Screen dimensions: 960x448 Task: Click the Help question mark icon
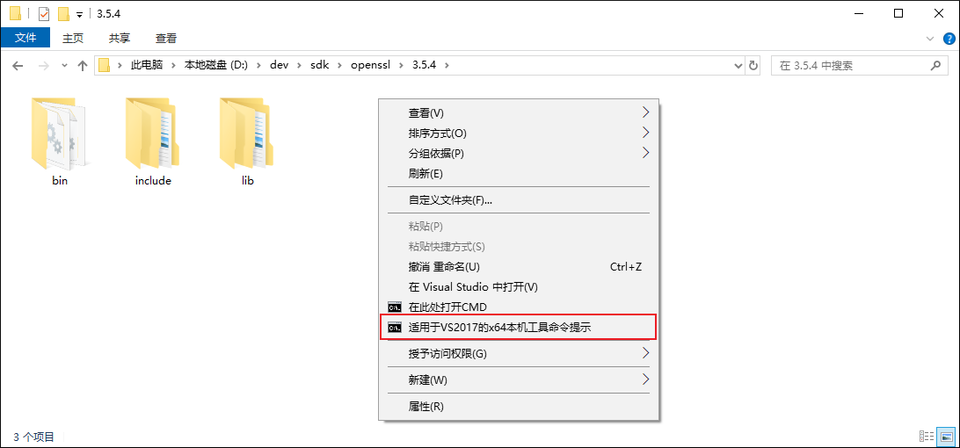[x=949, y=39]
